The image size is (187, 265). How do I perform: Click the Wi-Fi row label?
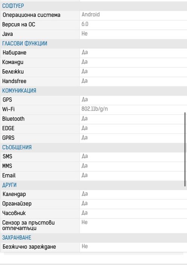tap(8, 109)
